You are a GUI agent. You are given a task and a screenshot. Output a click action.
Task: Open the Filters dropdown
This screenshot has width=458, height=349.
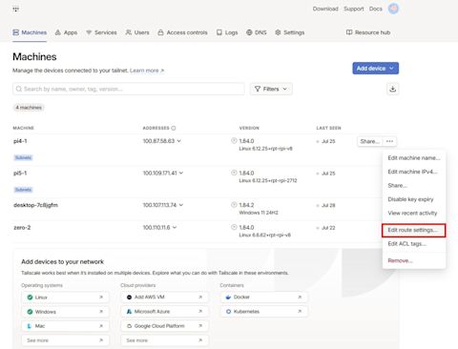click(271, 89)
